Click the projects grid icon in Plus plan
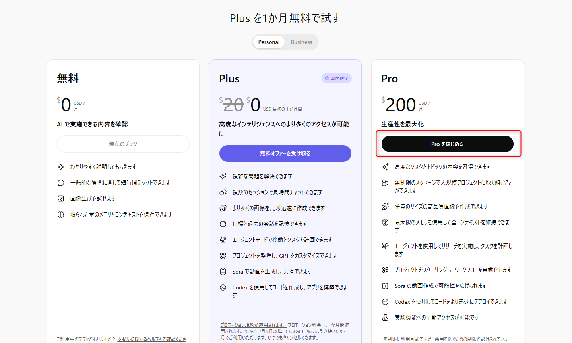This screenshot has width=572, height=343. [x=223, y=256]
